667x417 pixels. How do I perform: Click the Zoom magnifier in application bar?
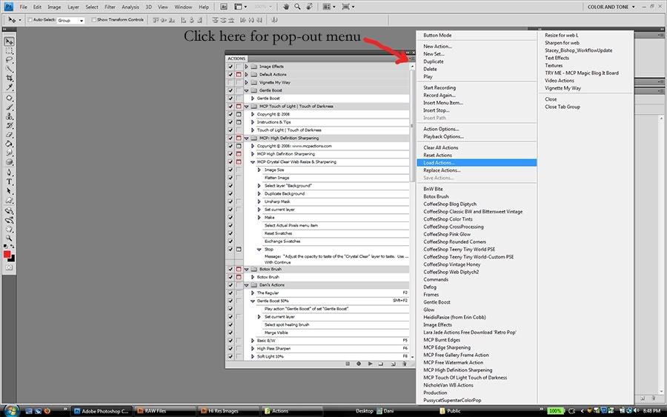pos(297,7)
